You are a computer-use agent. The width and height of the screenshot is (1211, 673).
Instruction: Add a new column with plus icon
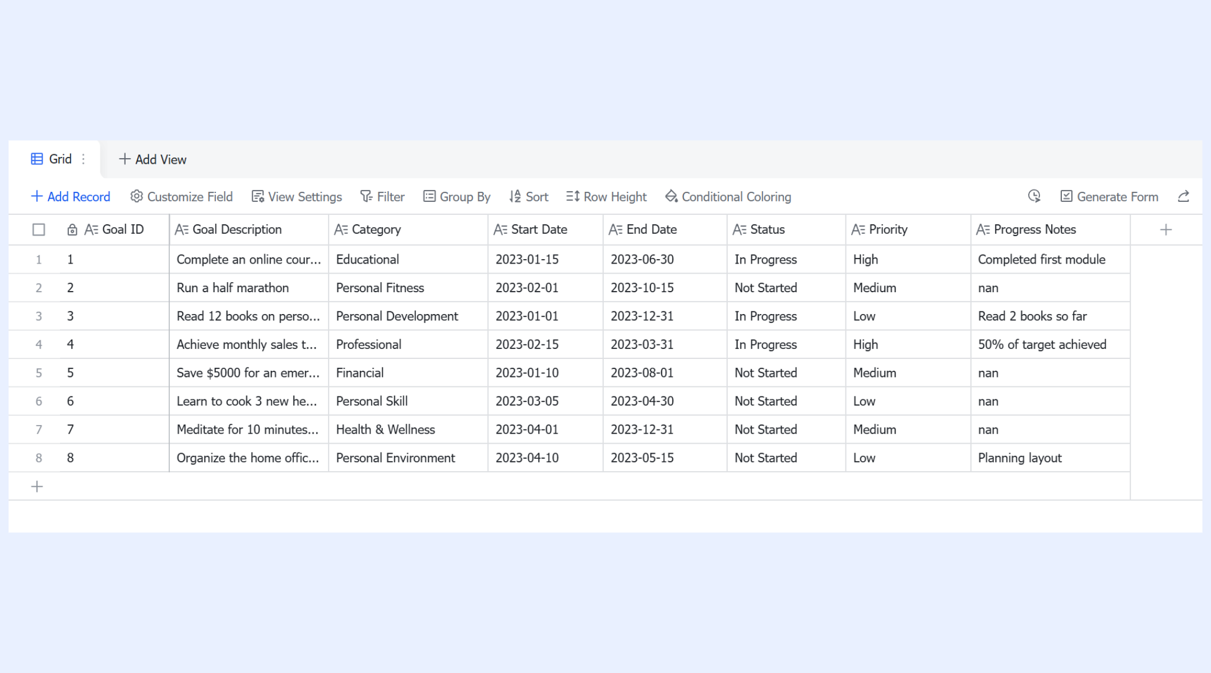(x=1166, y=230)
